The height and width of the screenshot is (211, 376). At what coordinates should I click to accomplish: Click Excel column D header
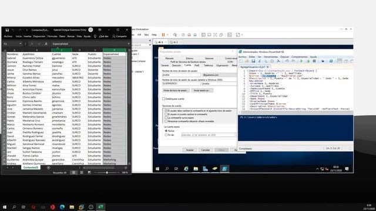pos(80,50)
